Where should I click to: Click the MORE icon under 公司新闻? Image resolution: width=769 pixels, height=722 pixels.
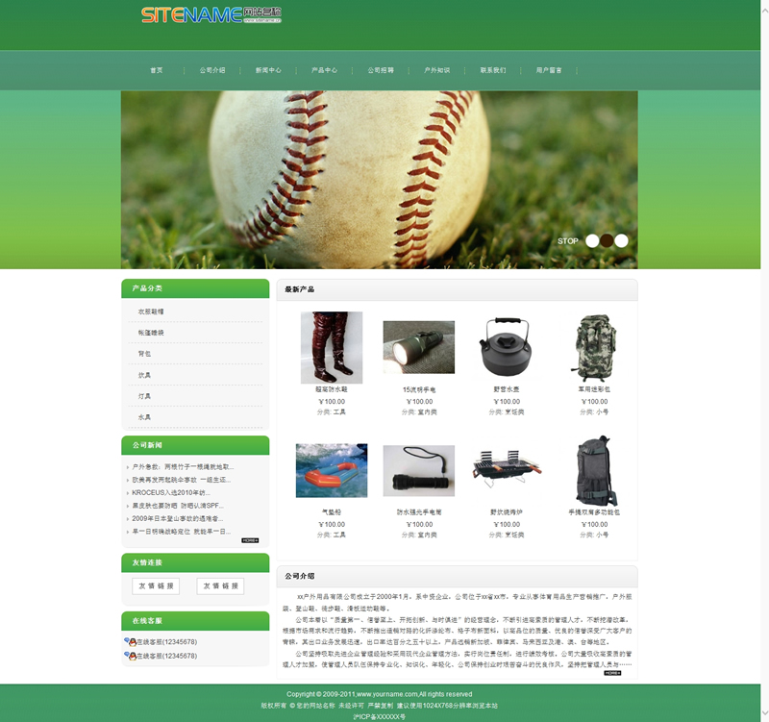(x=249, y=540)
